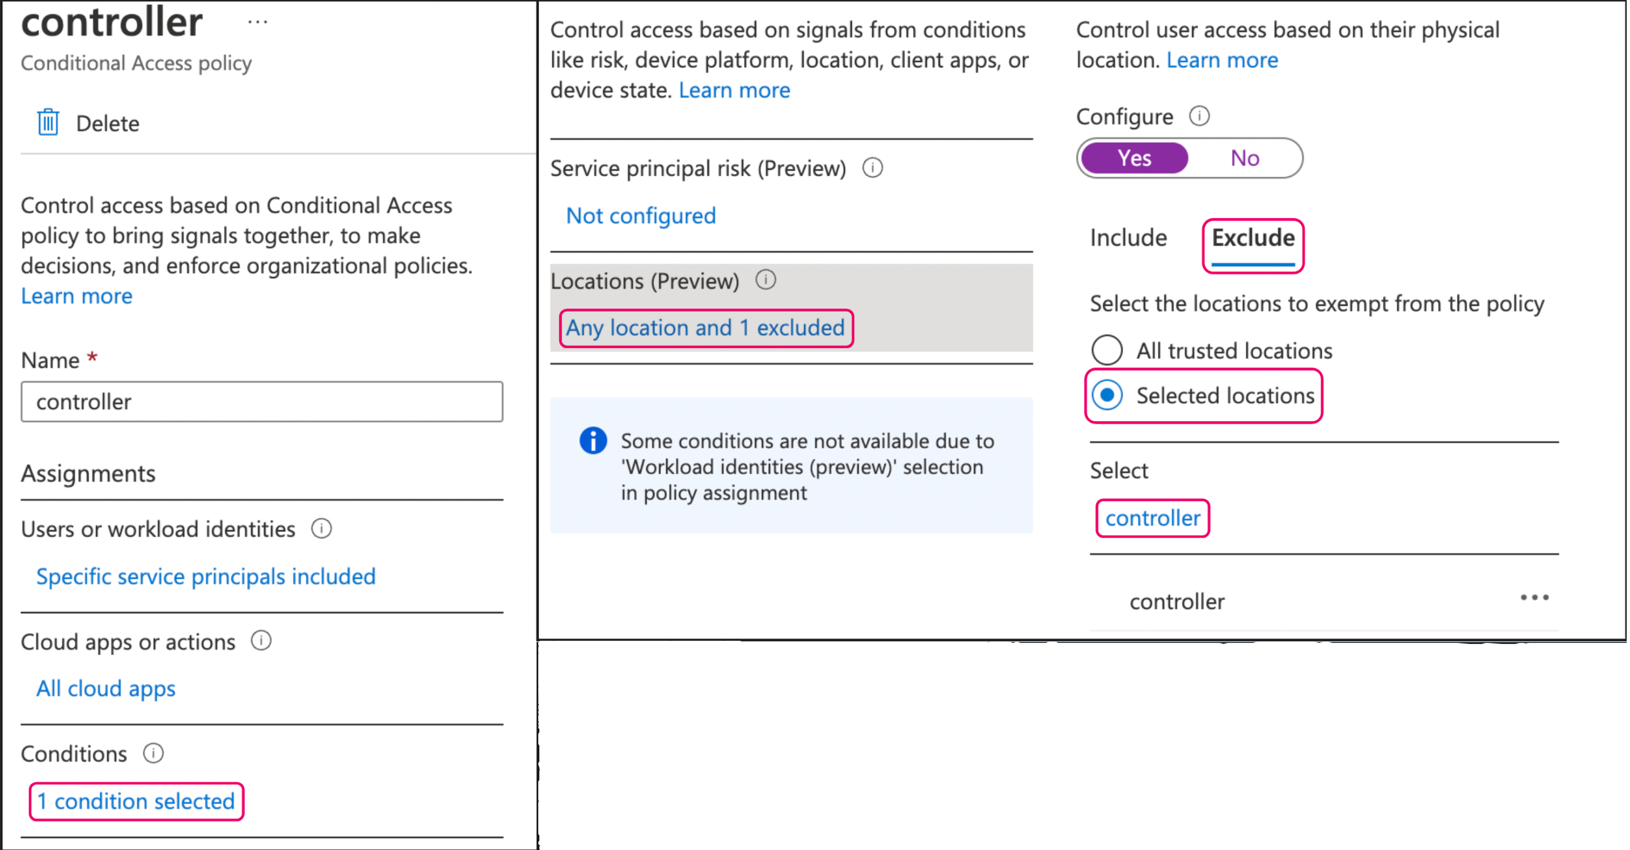Click the information icon in the blue warning banner
The height and width of the screenshot is (850, 1630).
(x=593, y=441)
